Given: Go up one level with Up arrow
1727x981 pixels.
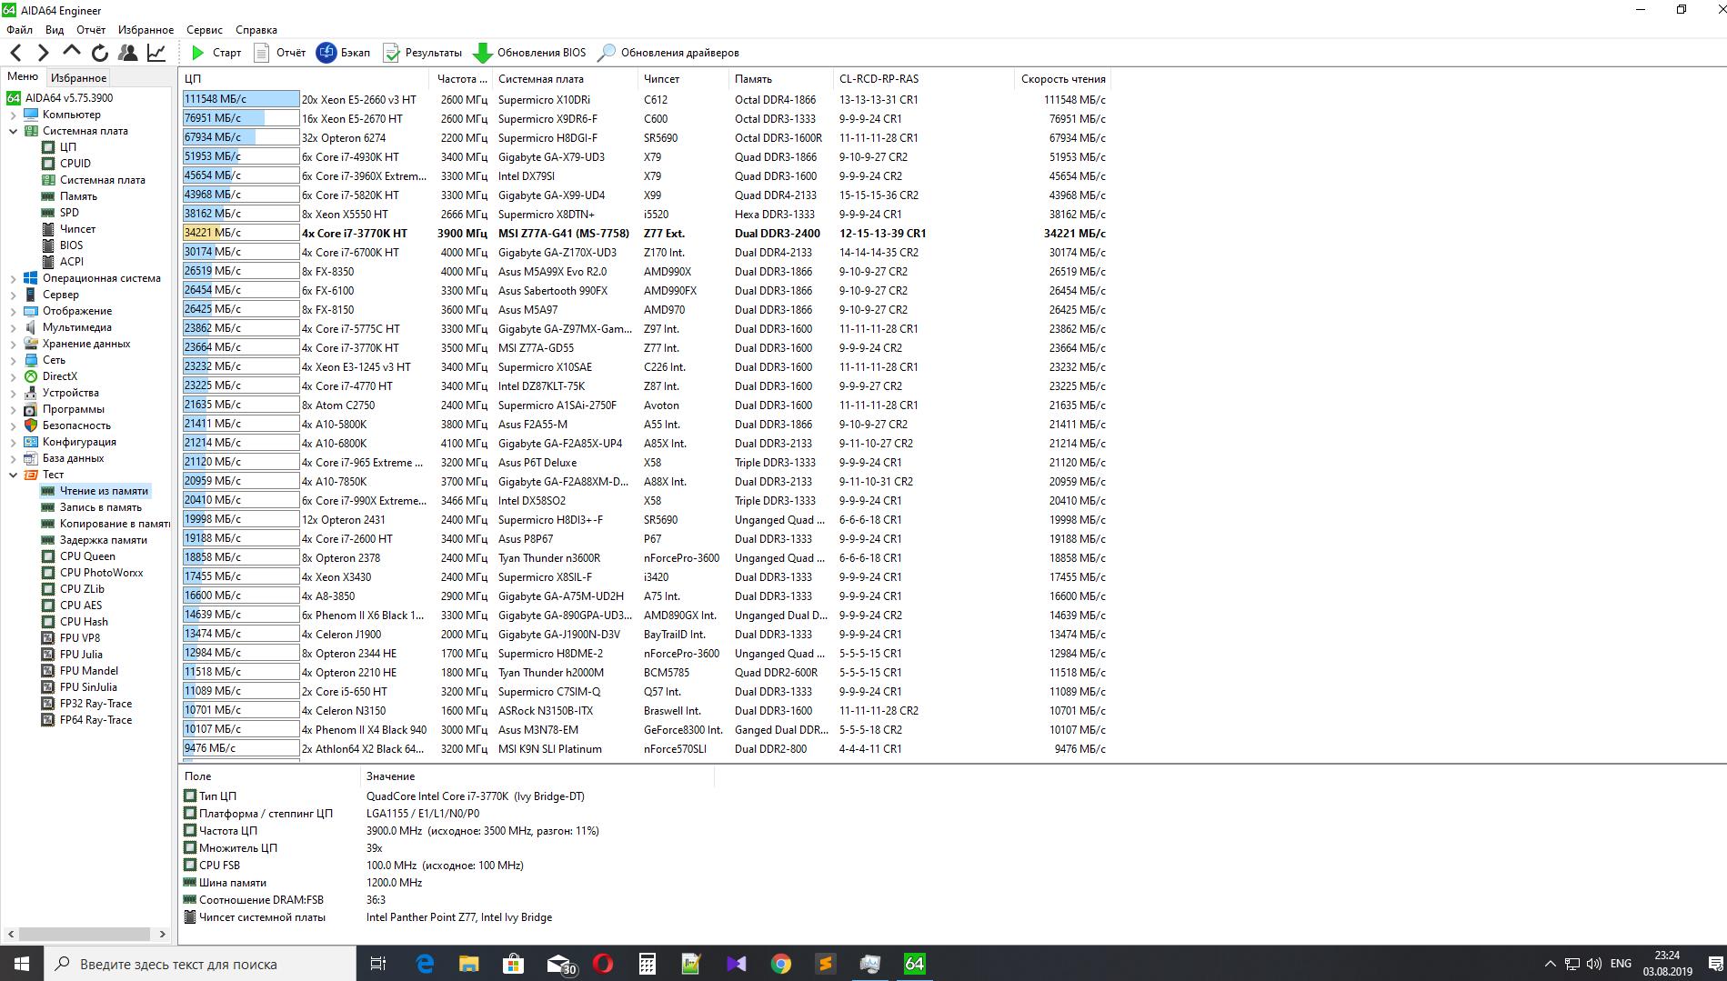Looking at the screenshot, I should point(72,53).
